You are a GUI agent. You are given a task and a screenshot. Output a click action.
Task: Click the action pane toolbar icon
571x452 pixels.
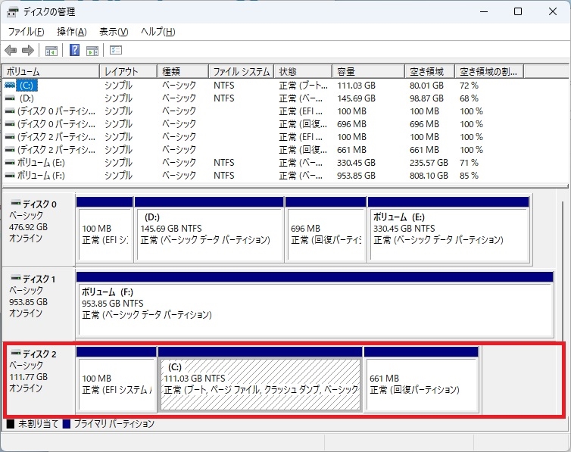[x=92, y=51]
